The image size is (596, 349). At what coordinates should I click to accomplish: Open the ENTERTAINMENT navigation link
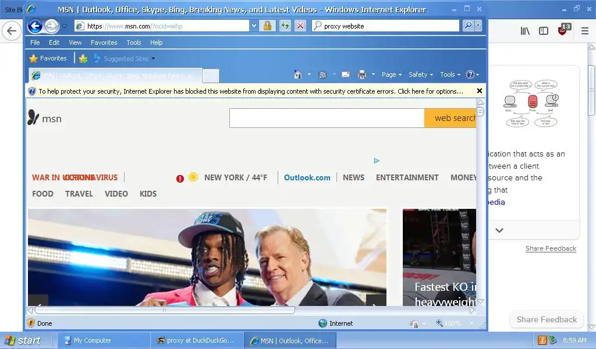click(407, 178)
